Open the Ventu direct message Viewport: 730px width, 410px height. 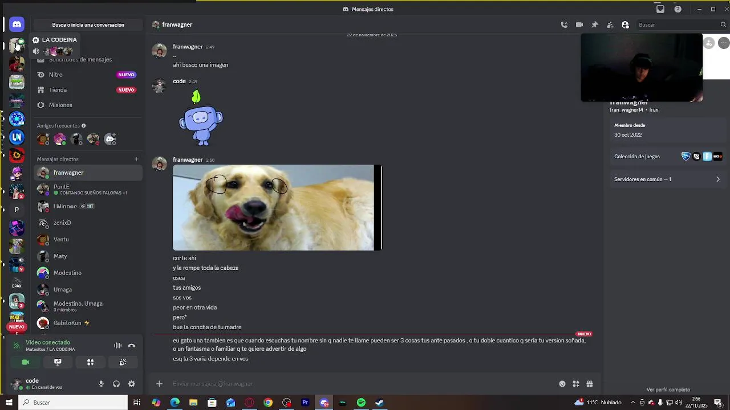click(88, 239)
